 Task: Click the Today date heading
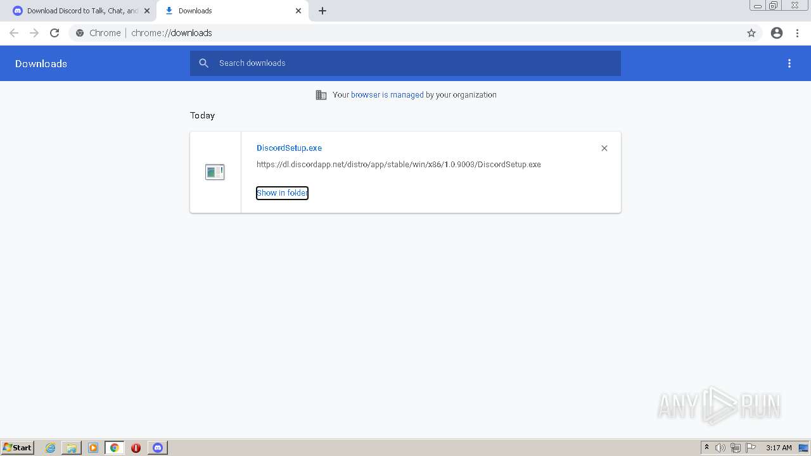coord(203,115)
